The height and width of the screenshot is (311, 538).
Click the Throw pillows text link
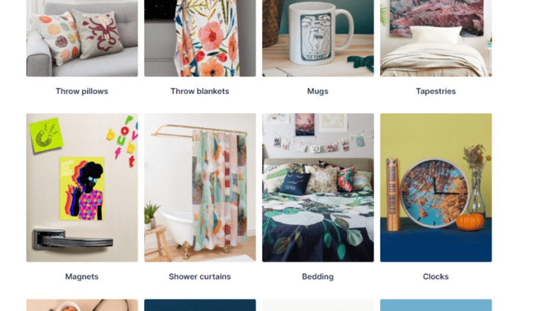82,91
